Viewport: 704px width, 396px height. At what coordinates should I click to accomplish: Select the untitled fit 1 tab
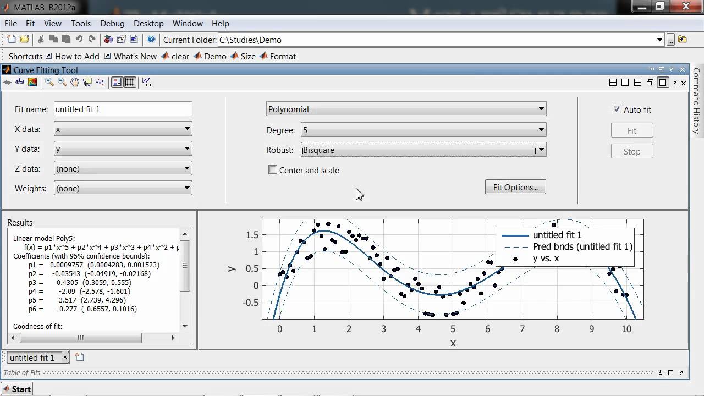tap(38, 358)
